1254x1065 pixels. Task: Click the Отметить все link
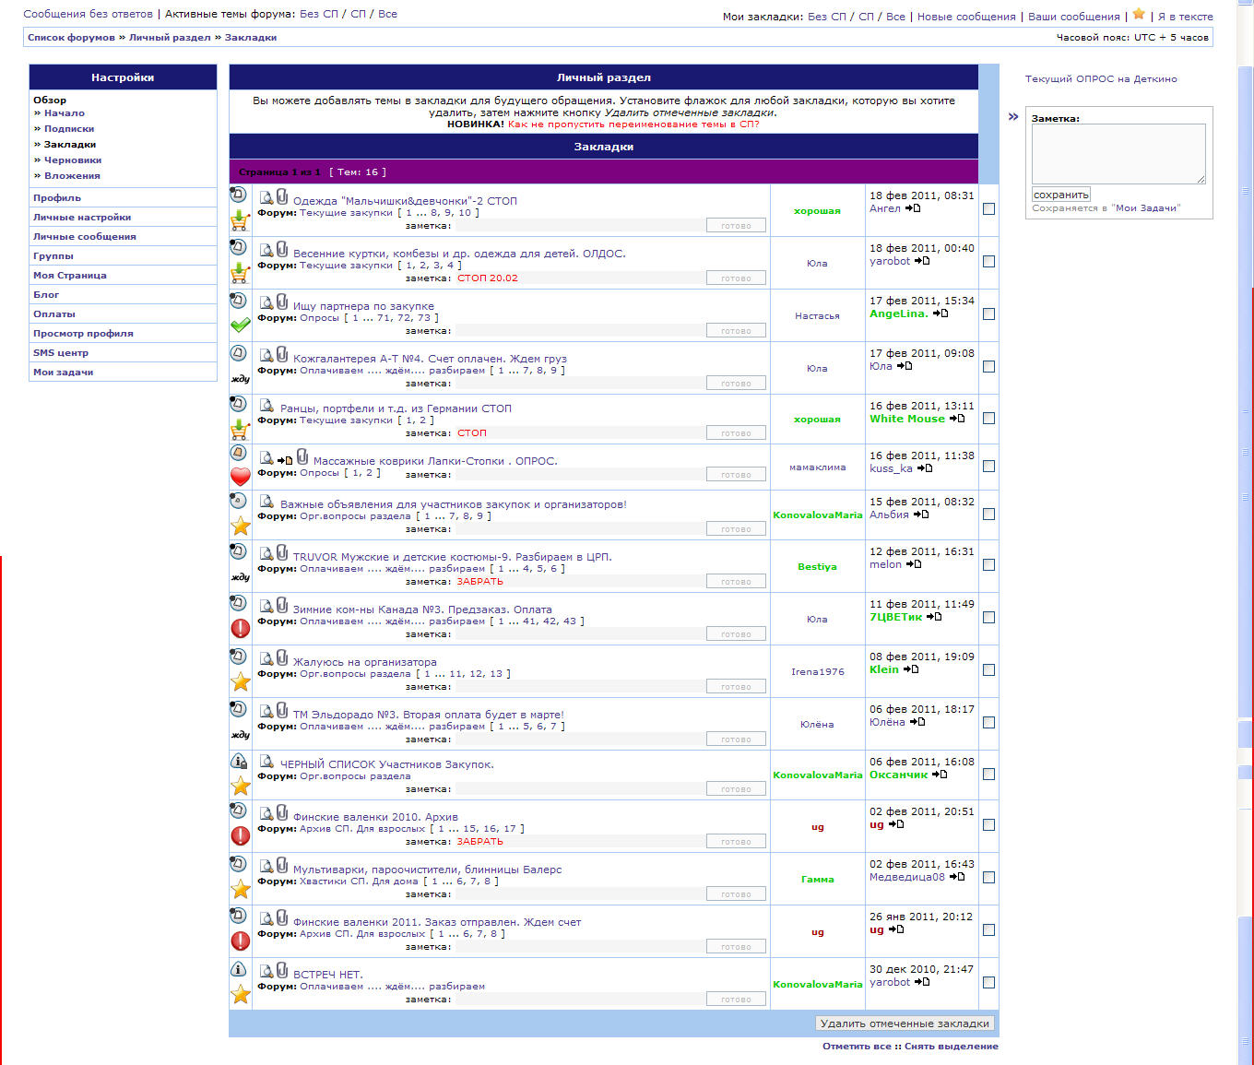(857, 1047)
